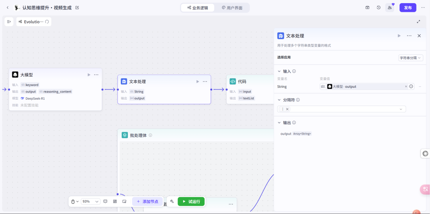Click the 大模型 node icon
The width and height of the screenshot is (430, 214).
[x=15, y=75]
